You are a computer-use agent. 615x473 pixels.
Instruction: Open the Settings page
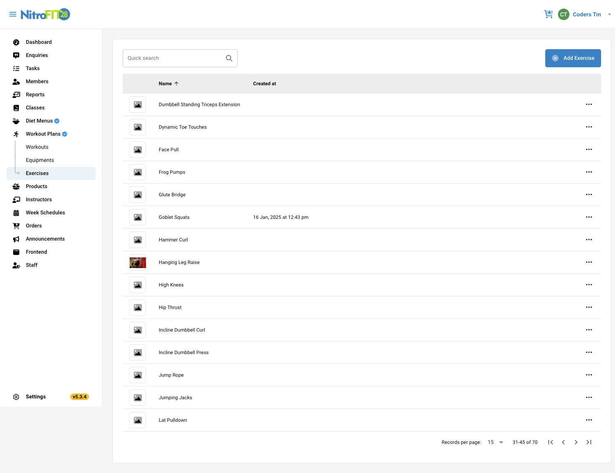36,397
